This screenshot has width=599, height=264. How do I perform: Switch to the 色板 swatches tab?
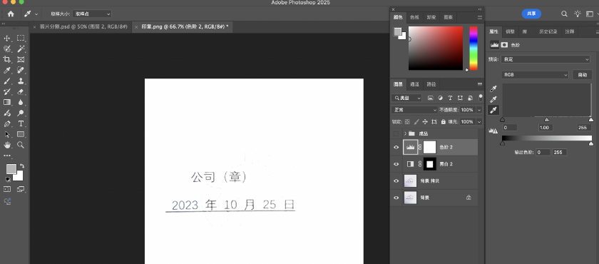pos(414,17)
